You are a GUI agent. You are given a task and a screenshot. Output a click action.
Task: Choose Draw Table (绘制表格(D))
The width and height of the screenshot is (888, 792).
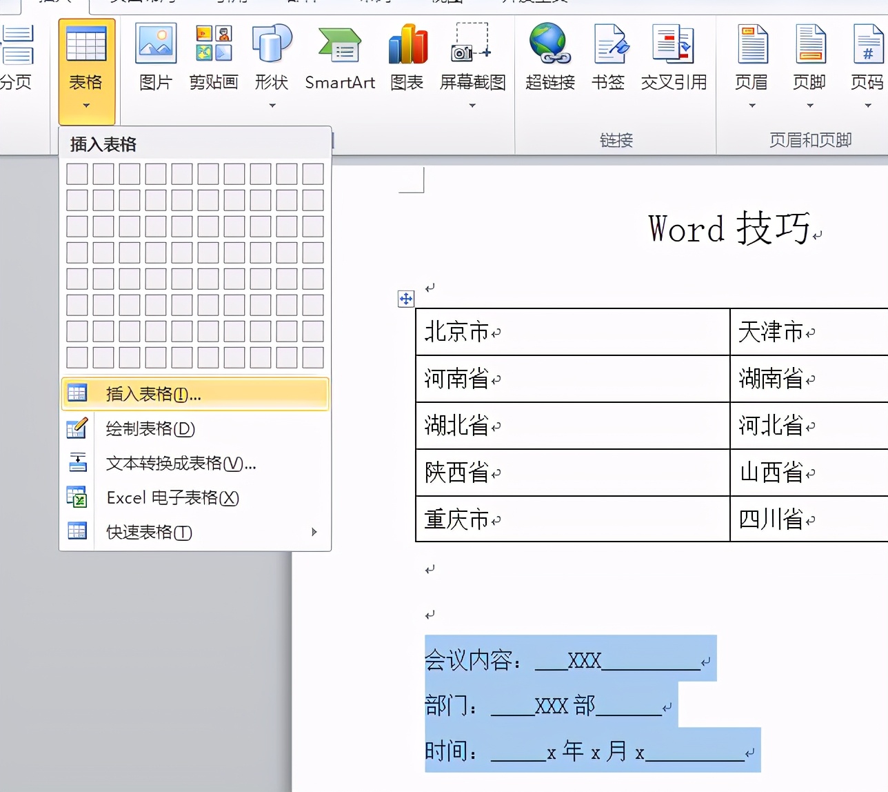pos(195,428)
